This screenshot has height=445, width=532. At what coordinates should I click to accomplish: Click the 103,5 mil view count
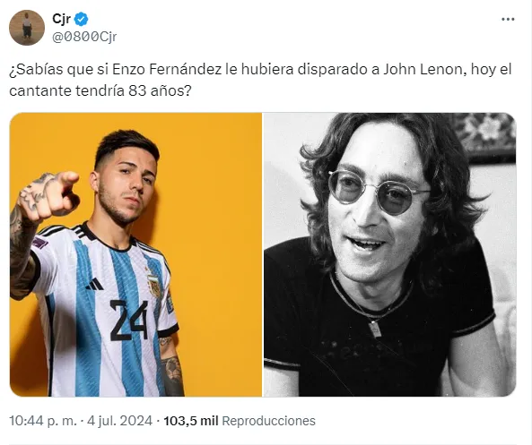(191, 421)
